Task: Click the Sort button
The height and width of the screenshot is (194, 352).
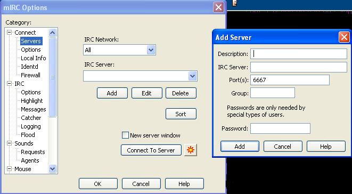Action: 181,114
